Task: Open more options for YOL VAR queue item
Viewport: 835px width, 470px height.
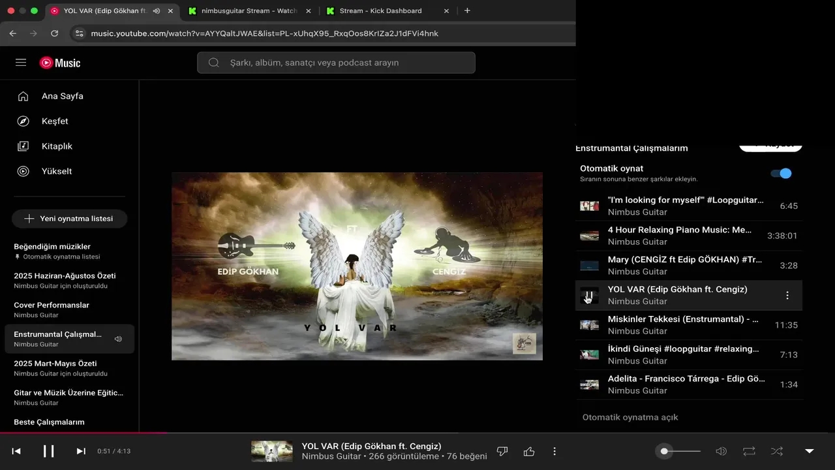Action: tap(787, 296)
